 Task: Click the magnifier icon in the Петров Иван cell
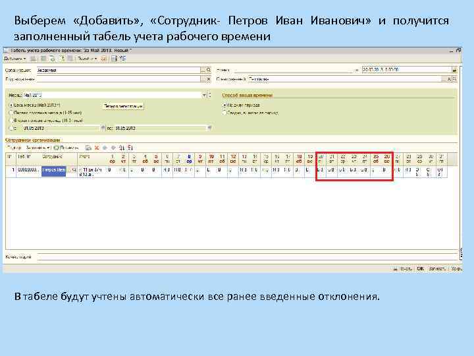pos(74,170)
